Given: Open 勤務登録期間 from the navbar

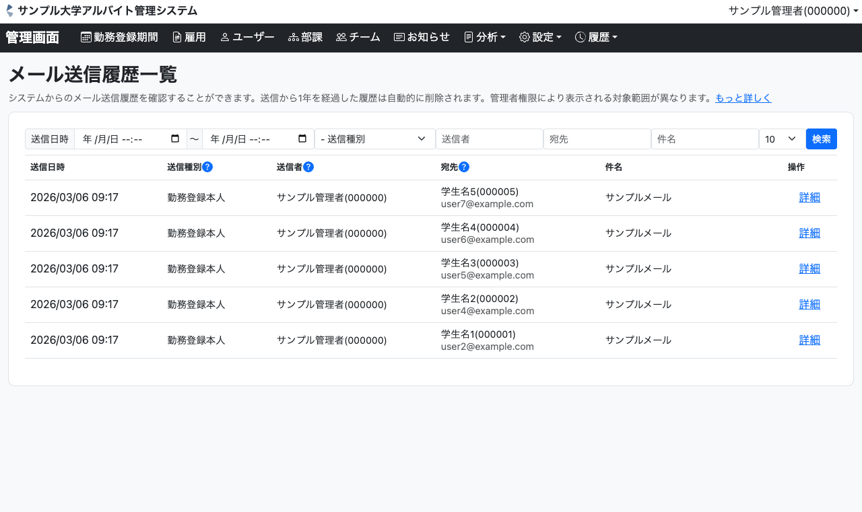Looking at the screenshot, I should coord(119,38).
